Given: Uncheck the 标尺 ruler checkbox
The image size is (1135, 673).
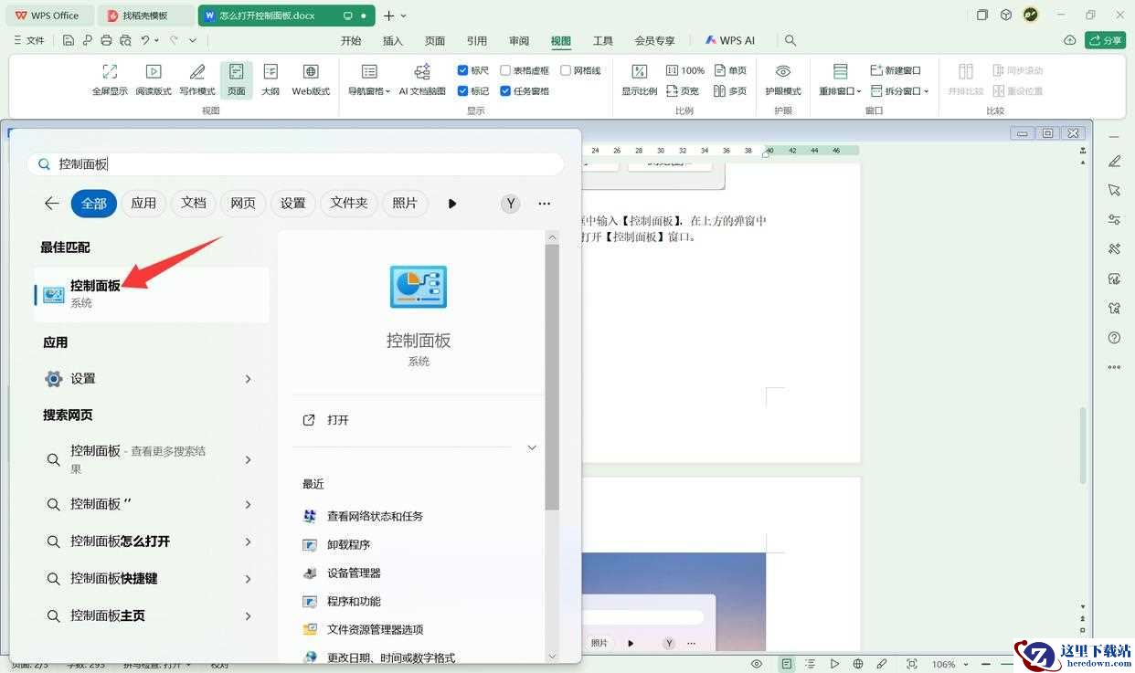Looking at the screenshot, I should click(x=463, y=70).
